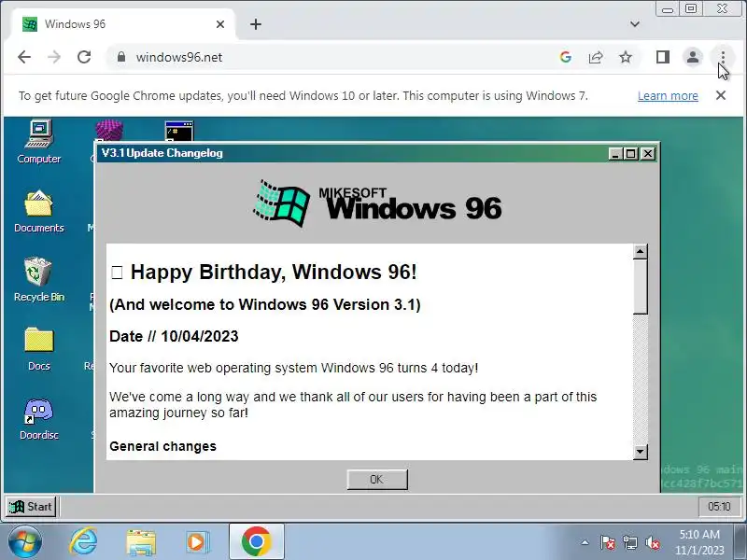Reload the windows96.net page
Screen dimensions: 747x560
click(84, 57)
